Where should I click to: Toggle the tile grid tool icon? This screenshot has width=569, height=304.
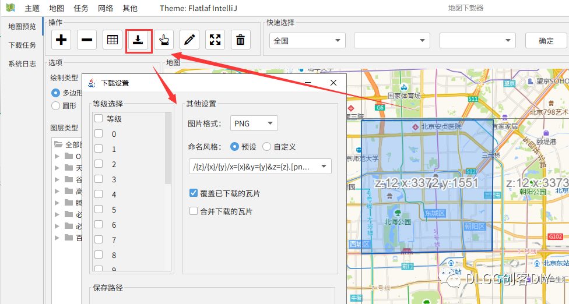coord(113,40)
